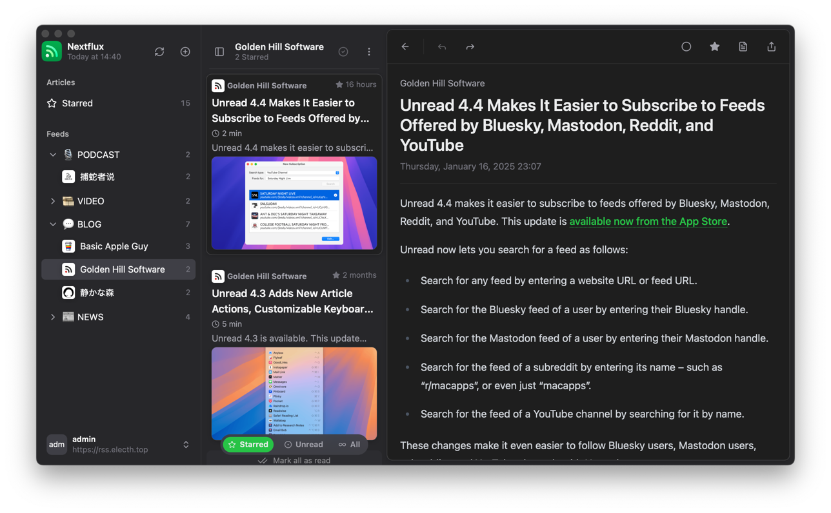Viewport: 831px width, 513px height.
Task: Open the three-dot more options menu
Action: [x=369, y=52]
